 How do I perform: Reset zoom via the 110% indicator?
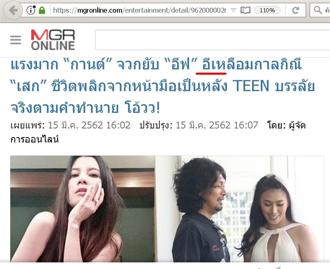pyautogui.click(x=267, y=10)
